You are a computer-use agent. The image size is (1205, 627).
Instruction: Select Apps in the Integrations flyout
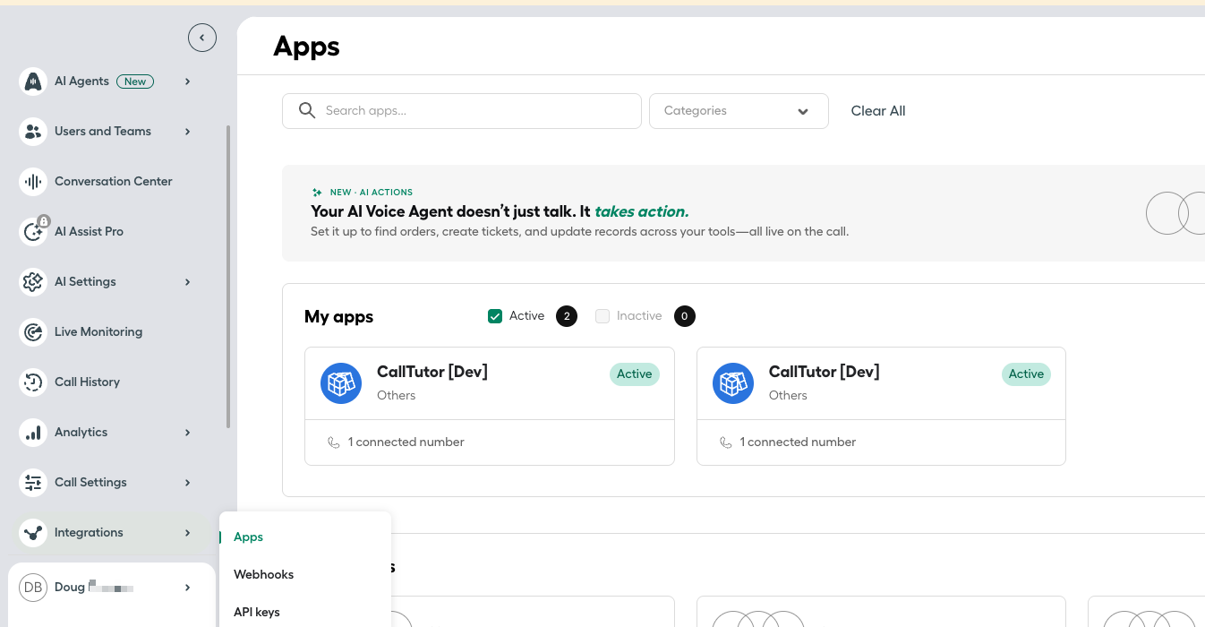[x=248, y=537]
